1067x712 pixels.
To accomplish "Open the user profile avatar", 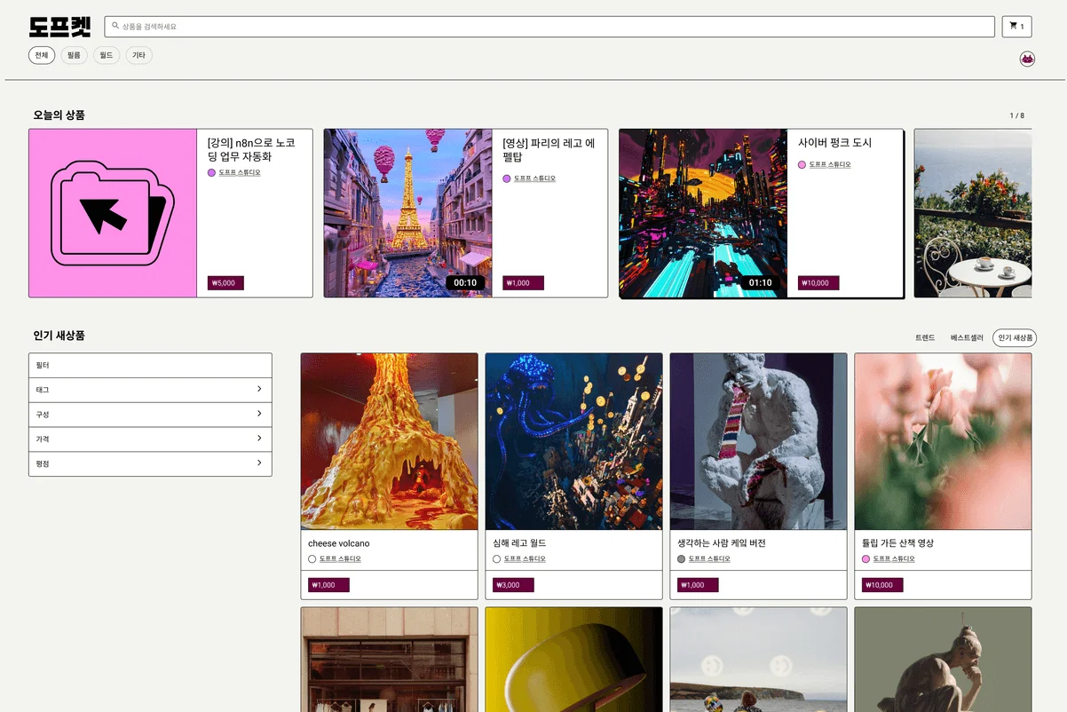I will click(1027, 59).
